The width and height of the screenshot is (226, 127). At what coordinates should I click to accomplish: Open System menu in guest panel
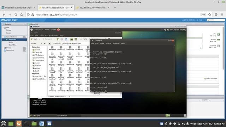click(53, 30)
